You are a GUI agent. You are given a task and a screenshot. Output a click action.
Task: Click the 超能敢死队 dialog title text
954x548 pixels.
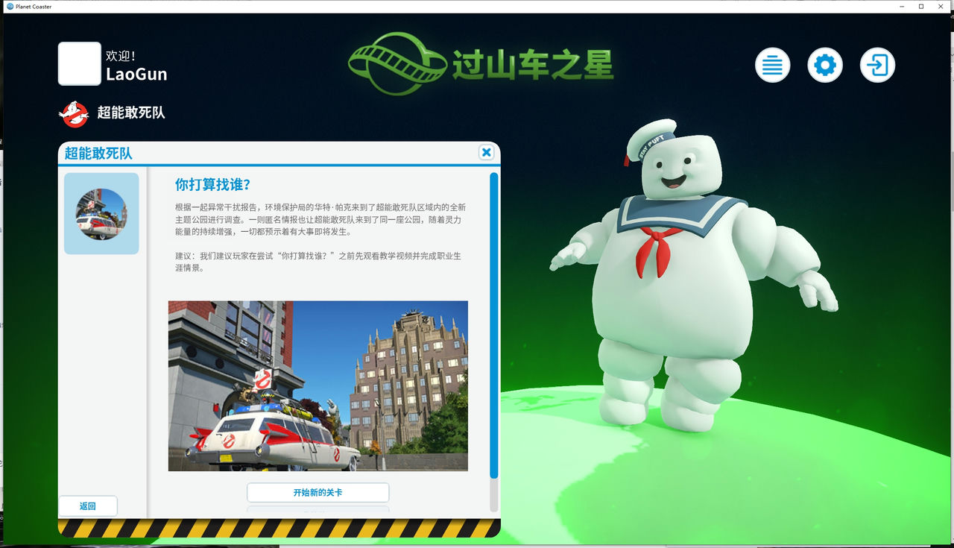point(98,153)
